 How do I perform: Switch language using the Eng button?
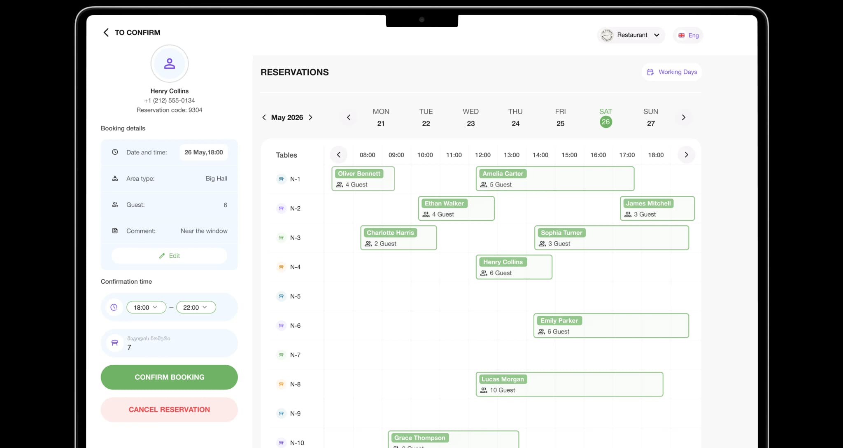pyautogui.click(x=688, y=35)
